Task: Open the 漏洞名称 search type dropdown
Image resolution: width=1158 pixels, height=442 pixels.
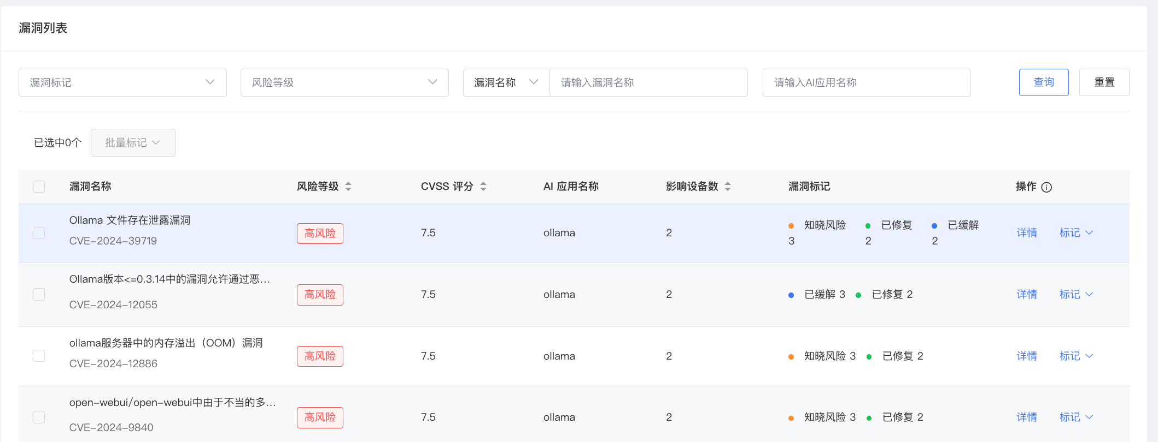Action: [506, 82]
